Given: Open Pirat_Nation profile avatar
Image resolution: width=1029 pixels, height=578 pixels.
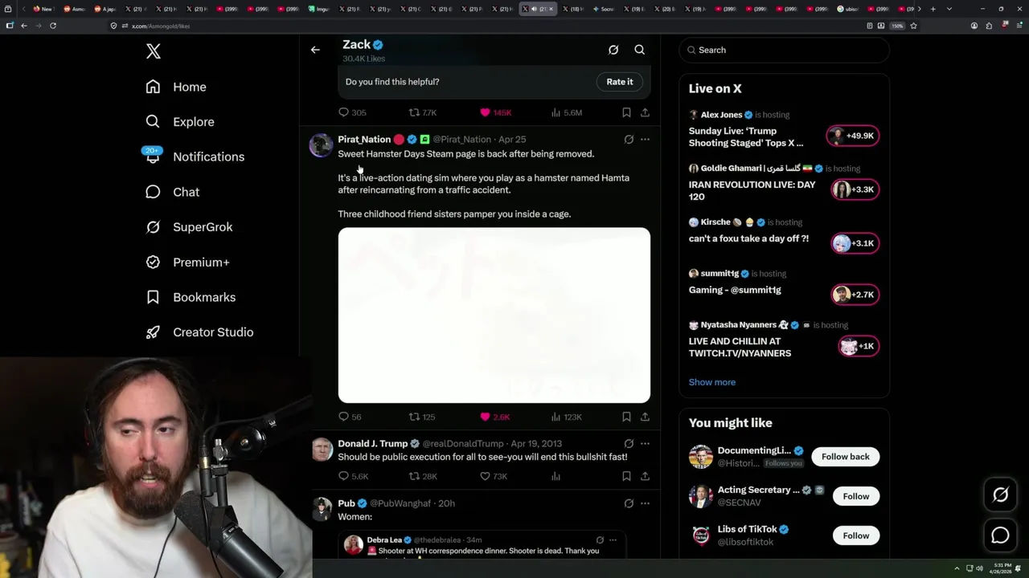Looking at the screenshot, I should pyautogui.click(x=321, y=144).
